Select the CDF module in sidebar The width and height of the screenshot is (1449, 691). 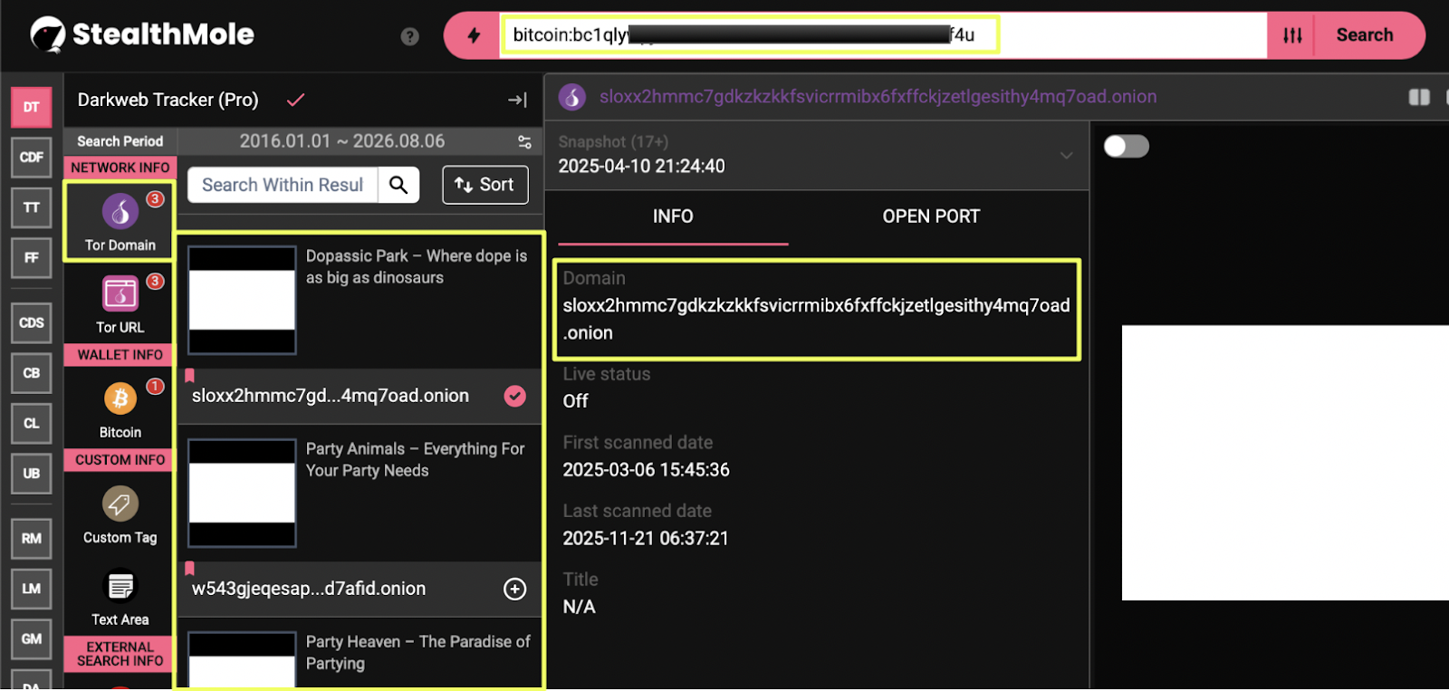coord(32,158)
